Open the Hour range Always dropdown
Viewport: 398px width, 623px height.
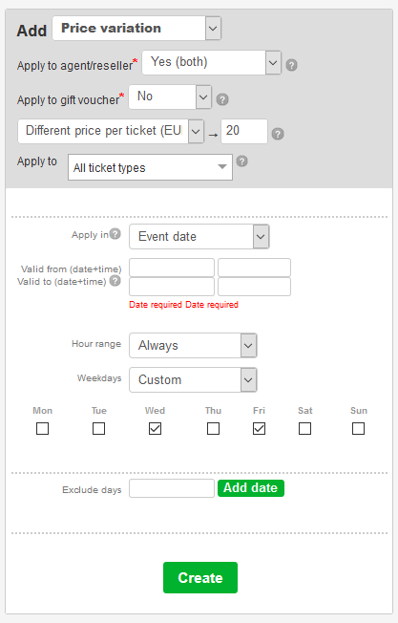(193, 345)
